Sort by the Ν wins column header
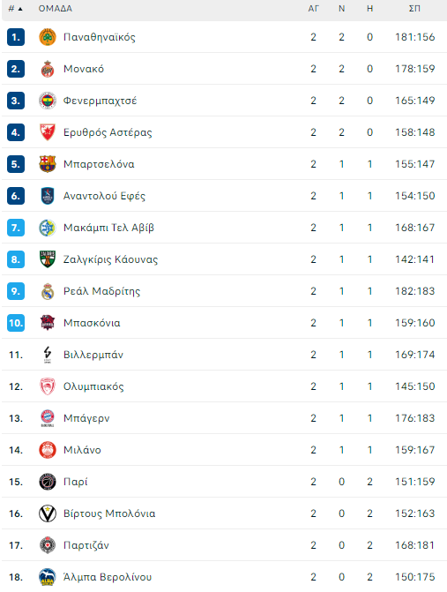This screenshot has width=447, height=592. 342,8
